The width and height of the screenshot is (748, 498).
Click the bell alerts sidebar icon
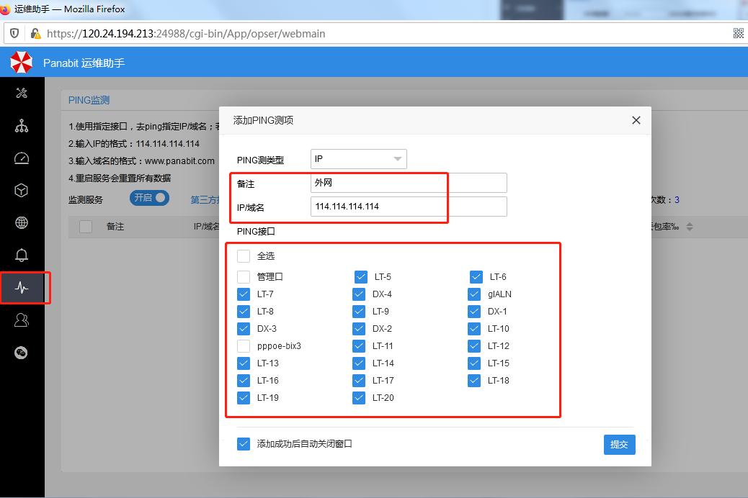22,255
